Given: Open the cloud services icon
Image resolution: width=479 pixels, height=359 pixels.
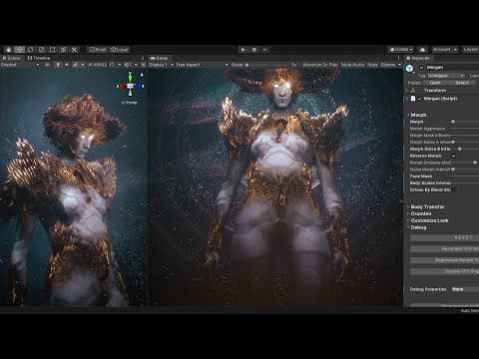Looking at the screenshot, I should point(422,50).
